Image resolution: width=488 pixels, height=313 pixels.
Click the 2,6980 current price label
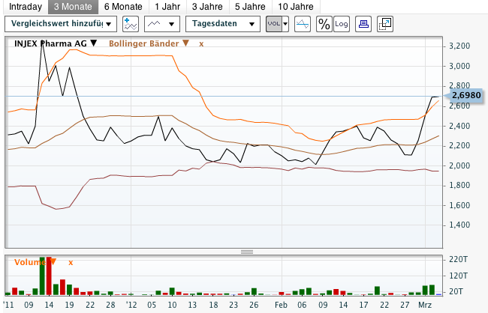click(466, 95)
